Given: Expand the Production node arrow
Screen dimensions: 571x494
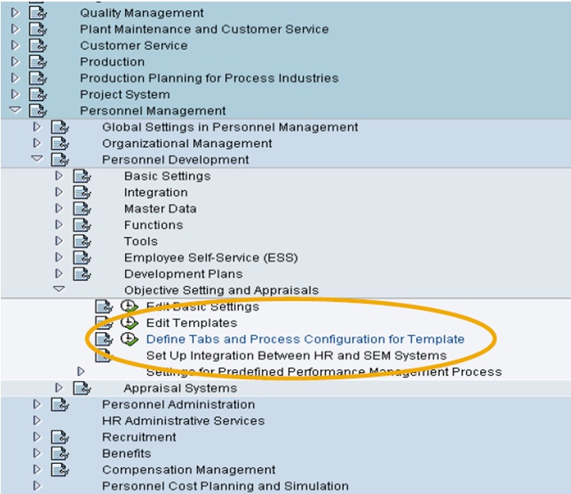Looking at the screenshot, I should click(x=15, y=62).
